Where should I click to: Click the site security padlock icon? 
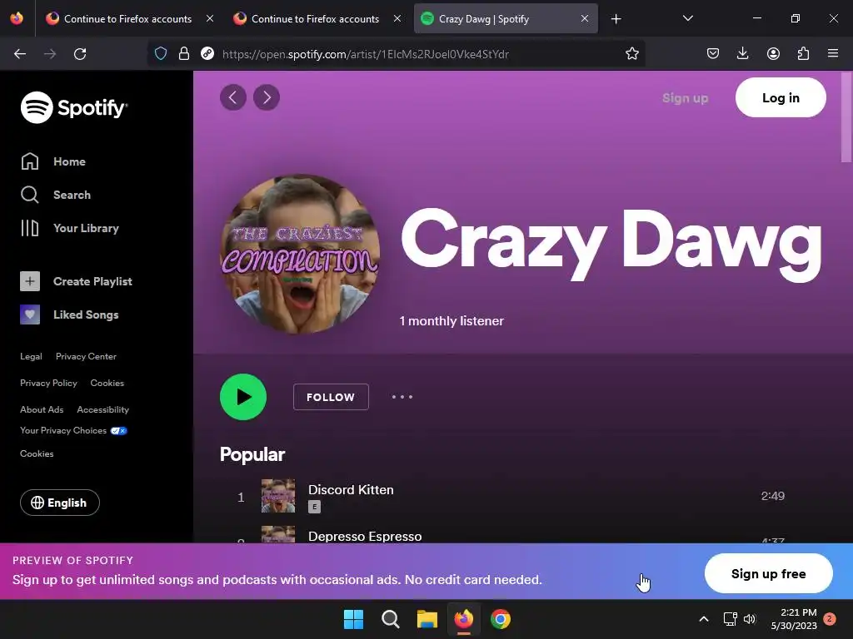(x=184, y=54)
